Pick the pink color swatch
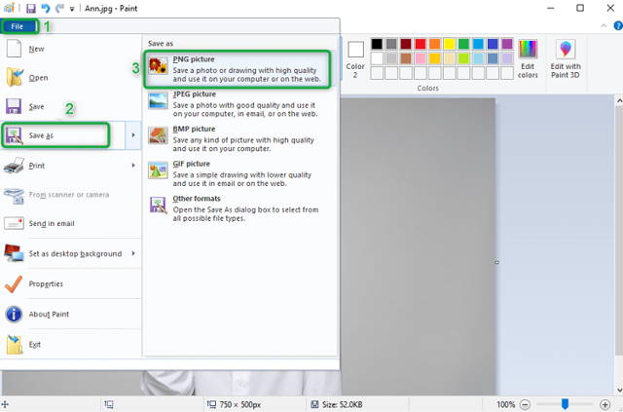623x412 pixels. tap(421, 58)
